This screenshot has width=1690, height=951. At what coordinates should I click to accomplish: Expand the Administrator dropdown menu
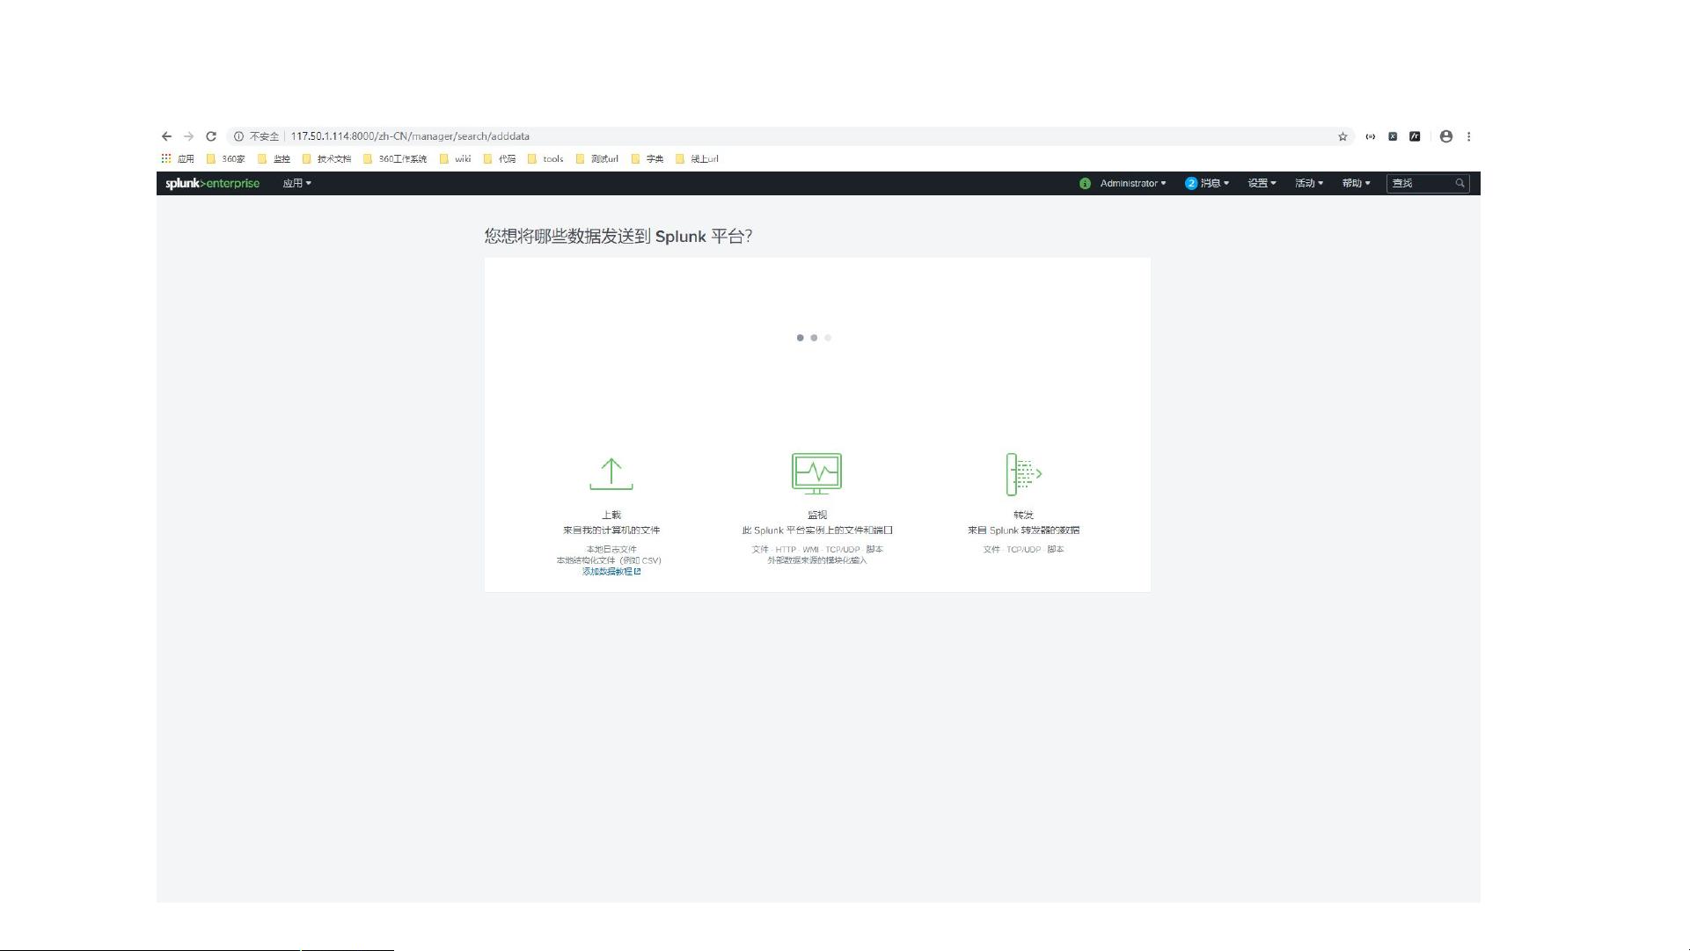(1133, 183)
